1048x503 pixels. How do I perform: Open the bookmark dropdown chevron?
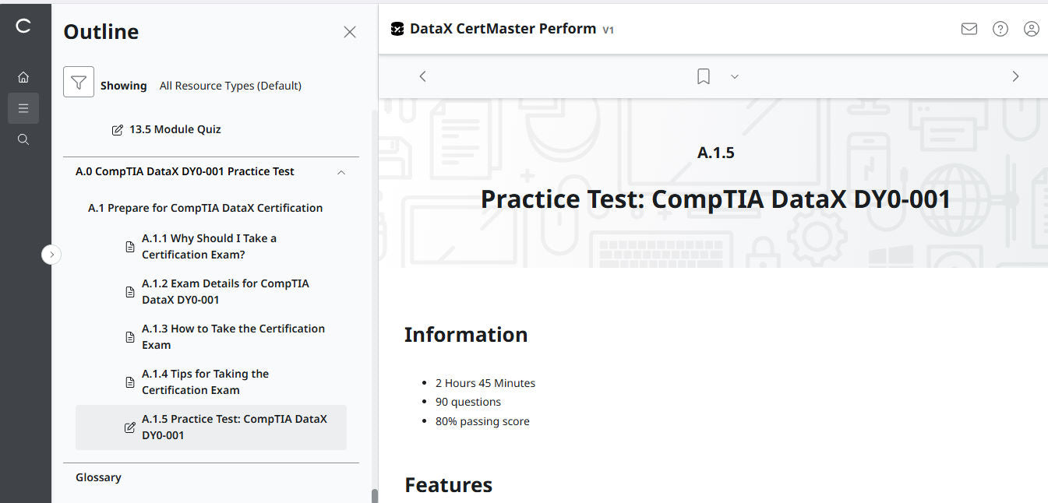tap(734, 76)
